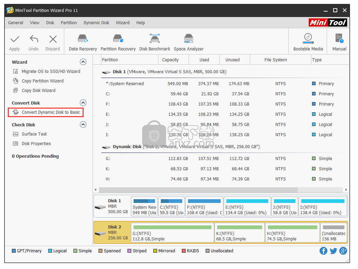The width and height of the screenshot is (358, 269).
Task: Select G:(NTFS) 112.8 GB block
Action: pyautogui.click(x=172, y=233)
